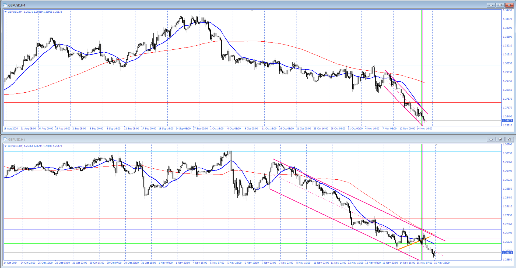The width and height of the screenshot is (516, 268).
Task: Click time axis label '12 Nov 15:00'
Action: click(x=356, y=263)
